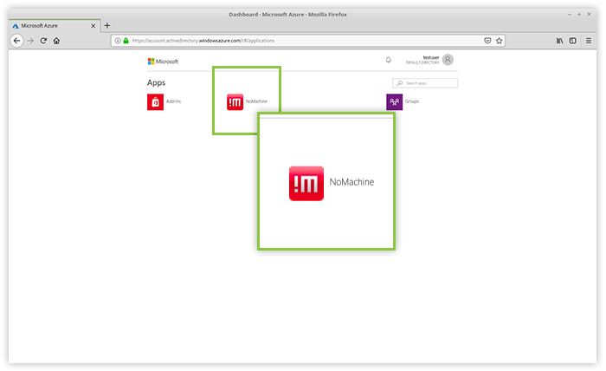The width and height of the screenshot is (606, 371).
Task: Open the testuser account avatar
Action: coord(448,60)
